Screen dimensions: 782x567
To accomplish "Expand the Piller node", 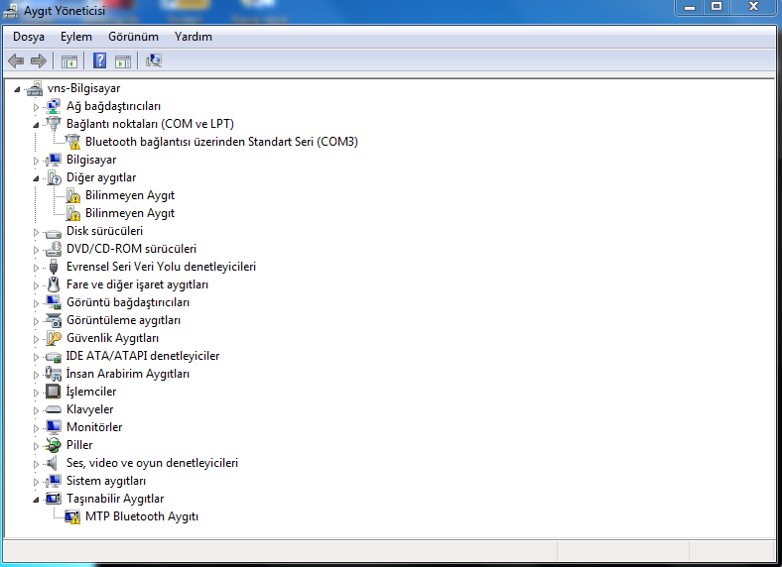I will [x=36, y=446].
